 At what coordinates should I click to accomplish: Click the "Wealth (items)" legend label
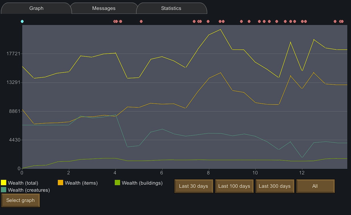(81, 183)
